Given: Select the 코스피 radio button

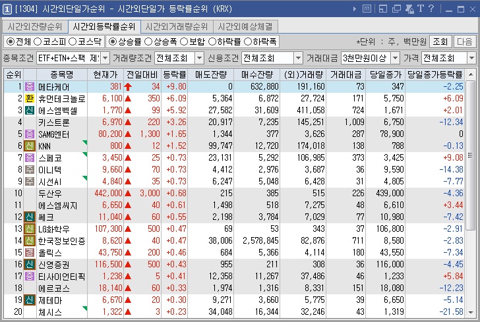Looking at the screenshot, I should click(38, 41).
